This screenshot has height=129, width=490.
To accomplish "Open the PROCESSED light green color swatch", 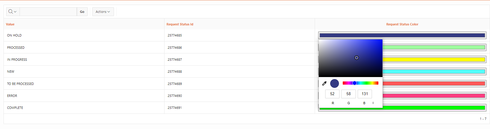I will (x=434, y=47).
